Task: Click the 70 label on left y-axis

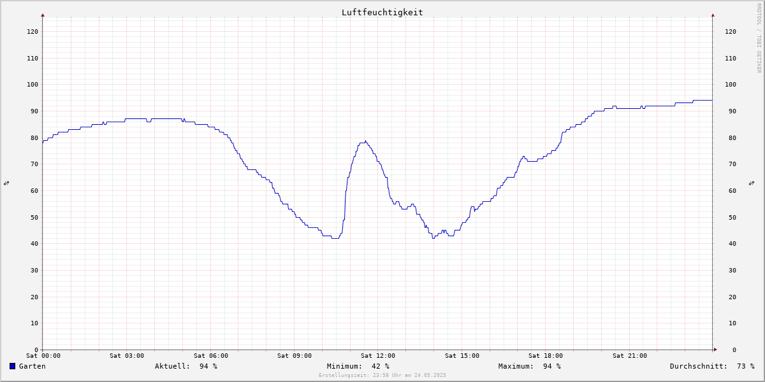Action: point(34,164)
